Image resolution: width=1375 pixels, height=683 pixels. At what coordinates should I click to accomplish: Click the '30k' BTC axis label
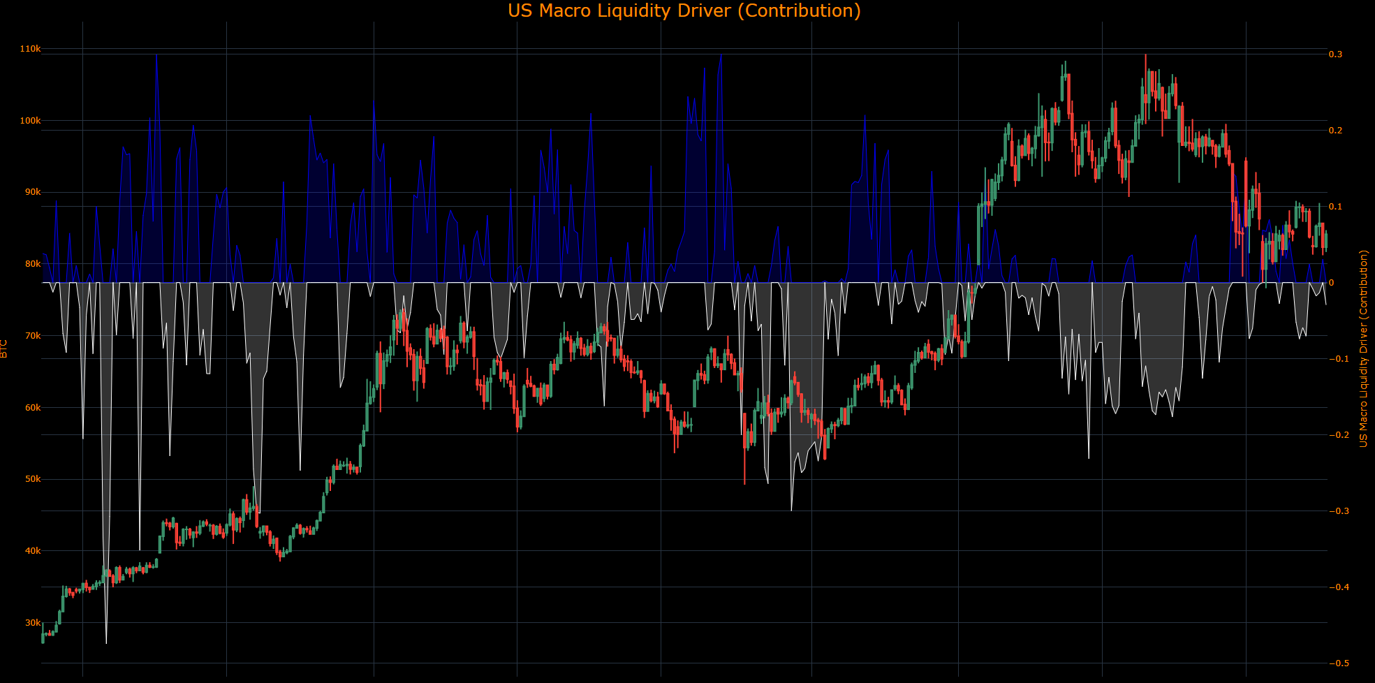click(33, 623)
